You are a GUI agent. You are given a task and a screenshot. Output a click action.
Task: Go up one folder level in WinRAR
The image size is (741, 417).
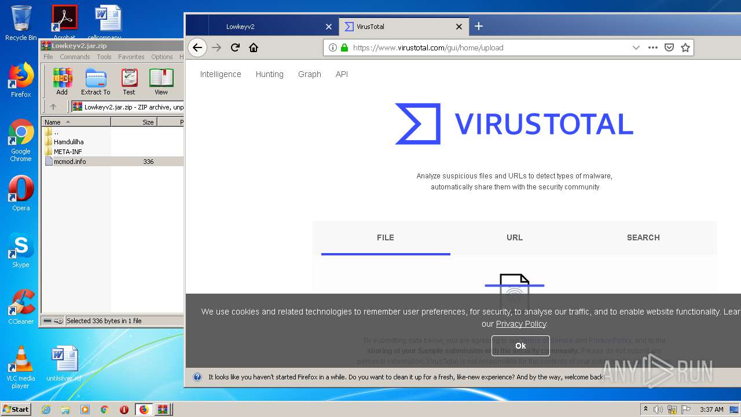click(x=53, y=107)
